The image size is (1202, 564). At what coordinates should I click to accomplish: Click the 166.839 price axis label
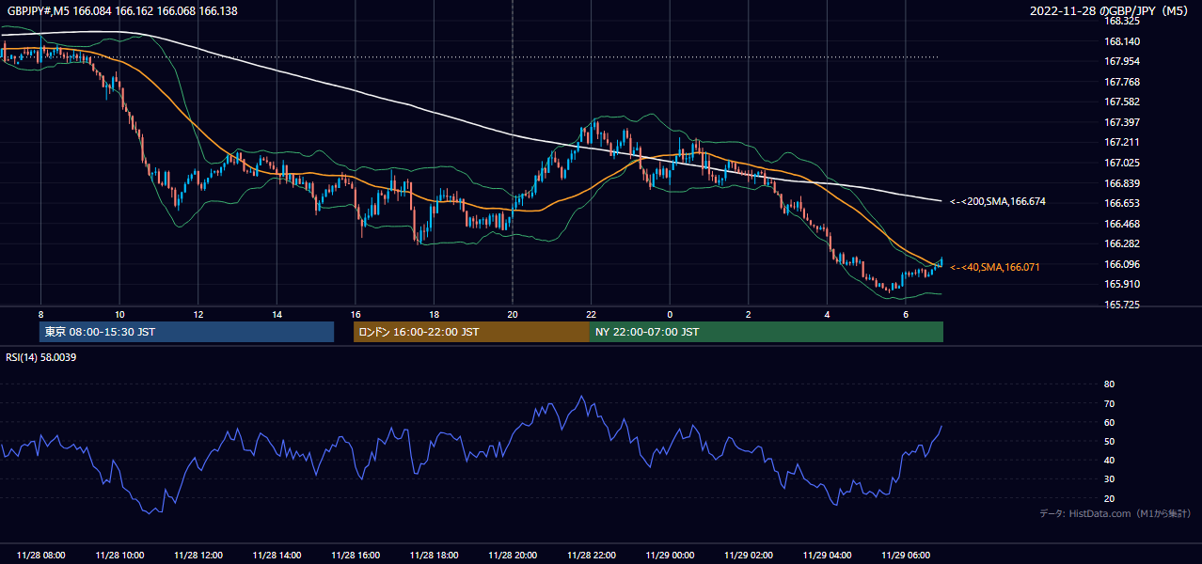point(1121,183)
